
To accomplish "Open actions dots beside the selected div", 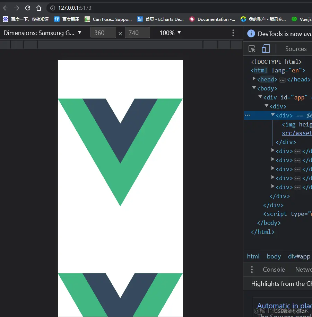I will coord(248,115).
